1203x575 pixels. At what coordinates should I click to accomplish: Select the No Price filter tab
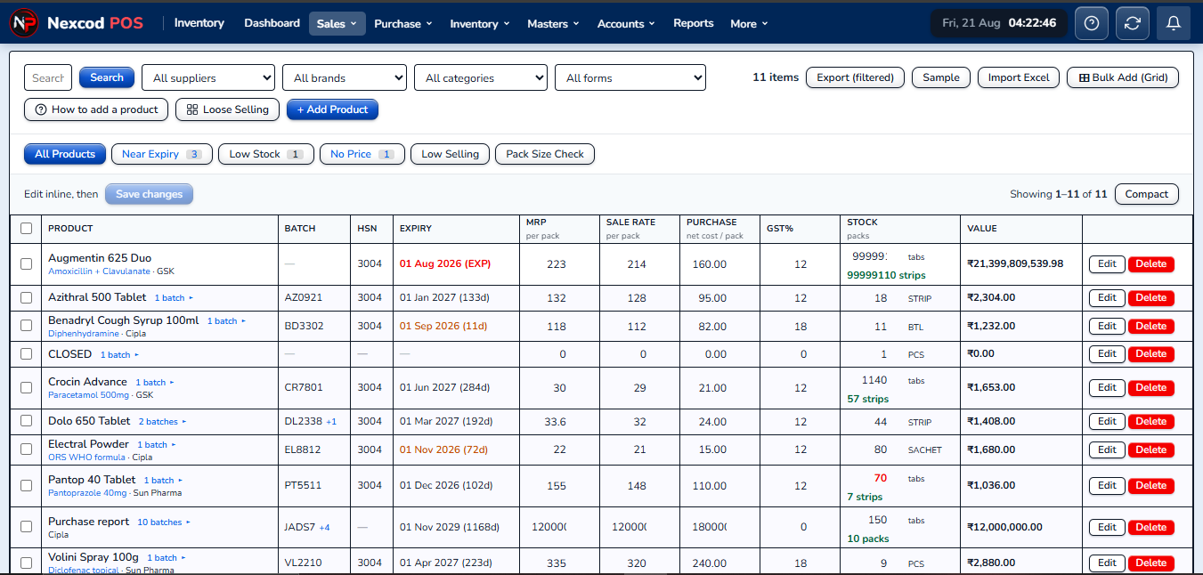pyautogui.click(x=362, y=154)
